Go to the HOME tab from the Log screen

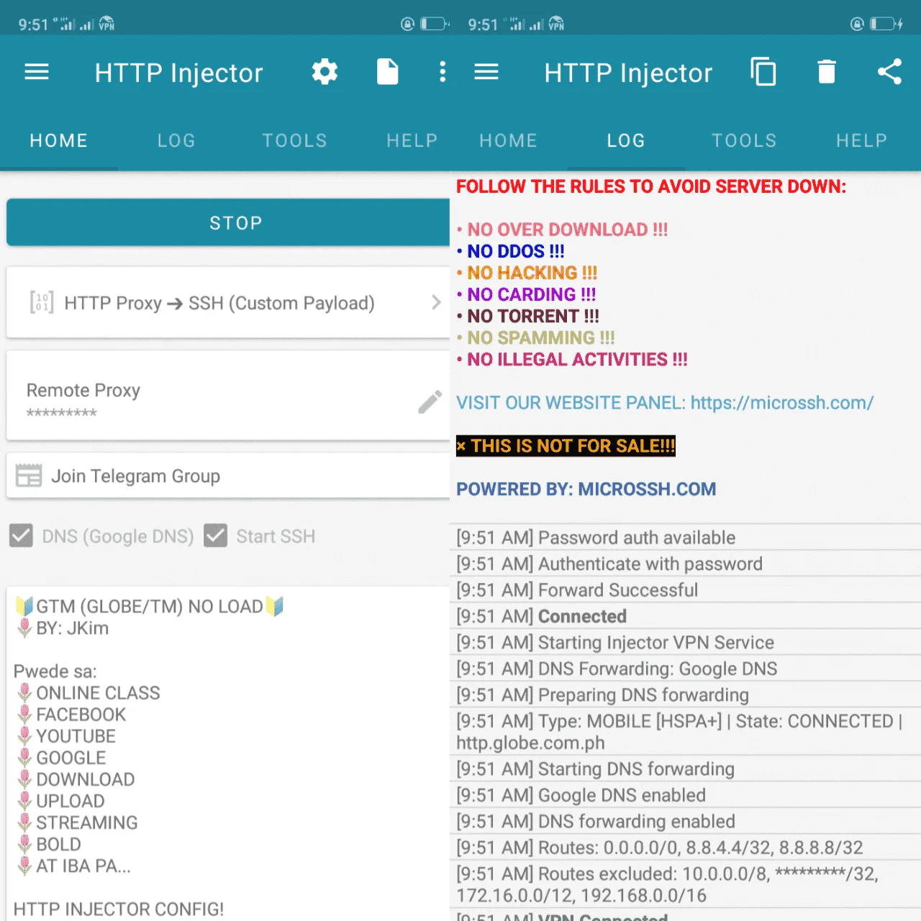pyautogui.click(x=509, y=140)
